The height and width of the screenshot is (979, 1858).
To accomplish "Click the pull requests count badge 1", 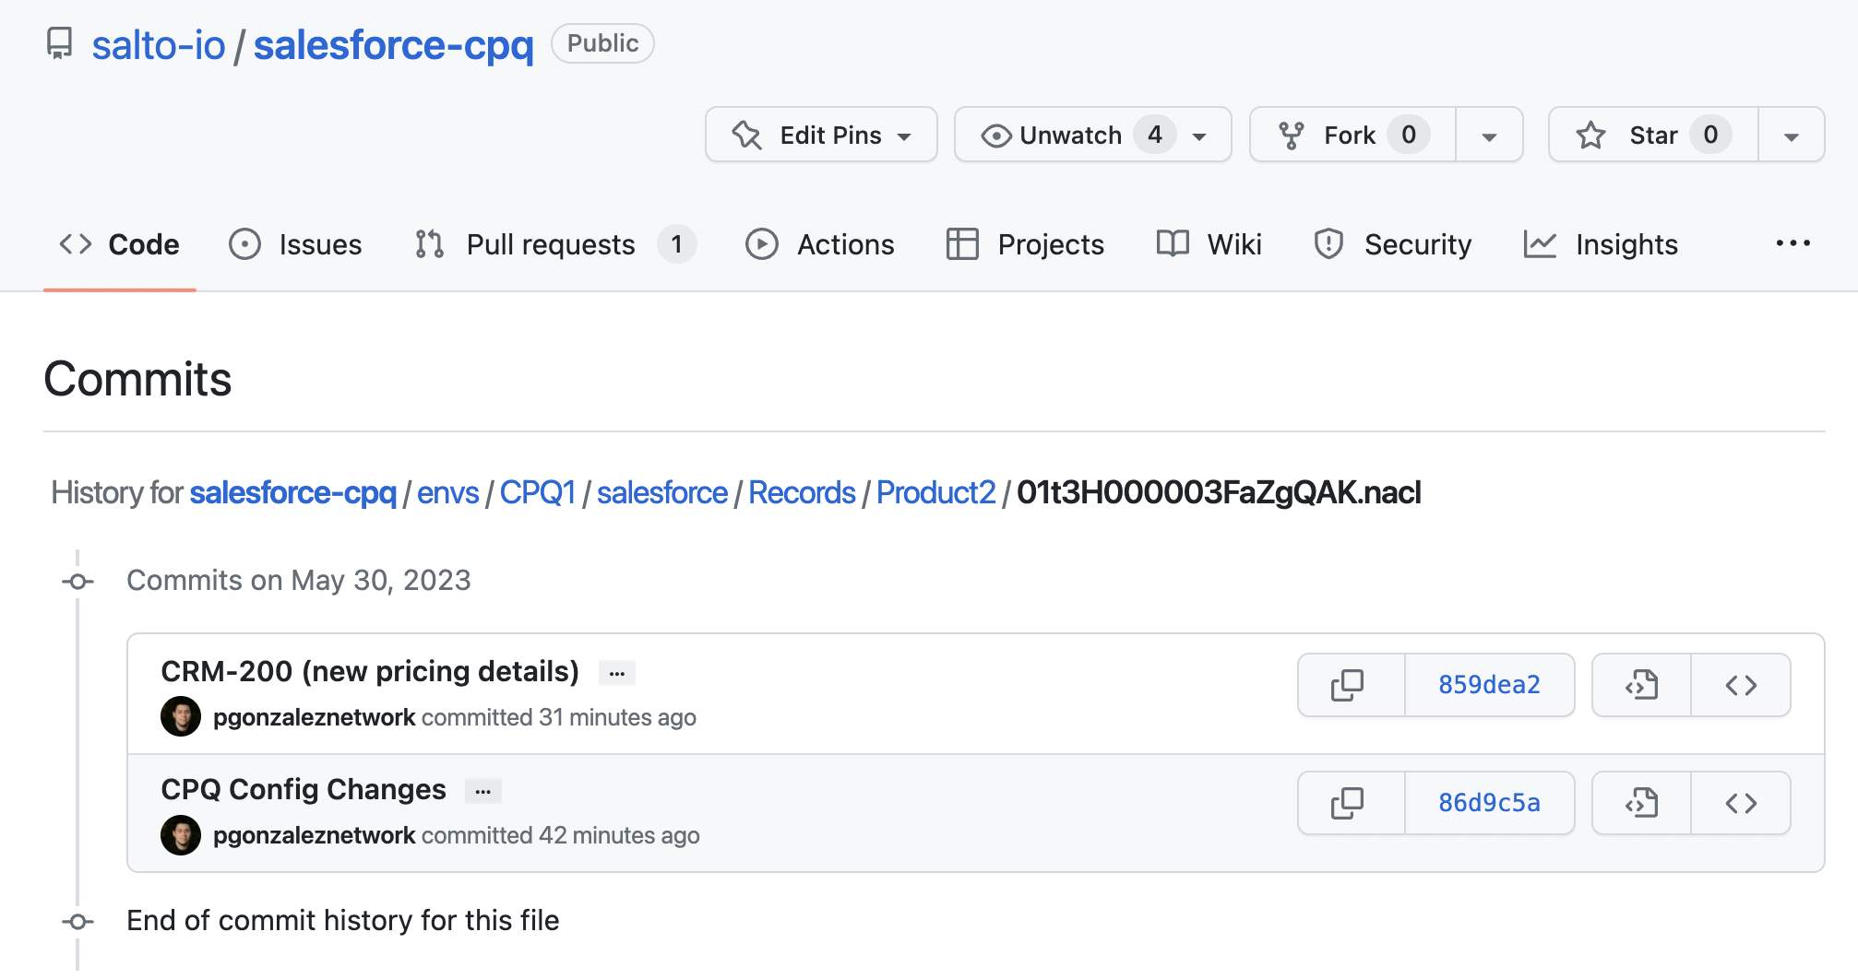I will [676, 244].
